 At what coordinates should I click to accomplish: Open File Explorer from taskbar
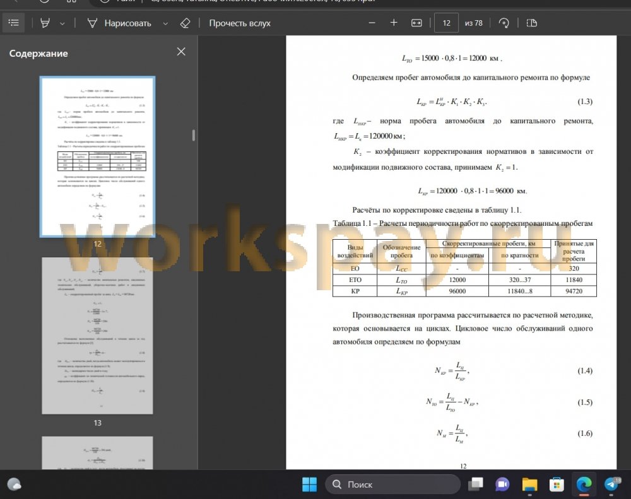[x=529, y=484]
